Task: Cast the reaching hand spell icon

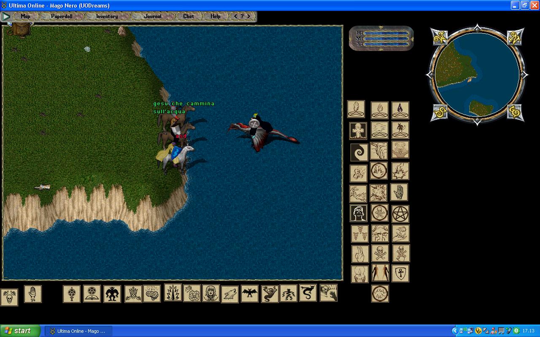Action: tap(328, 293)
